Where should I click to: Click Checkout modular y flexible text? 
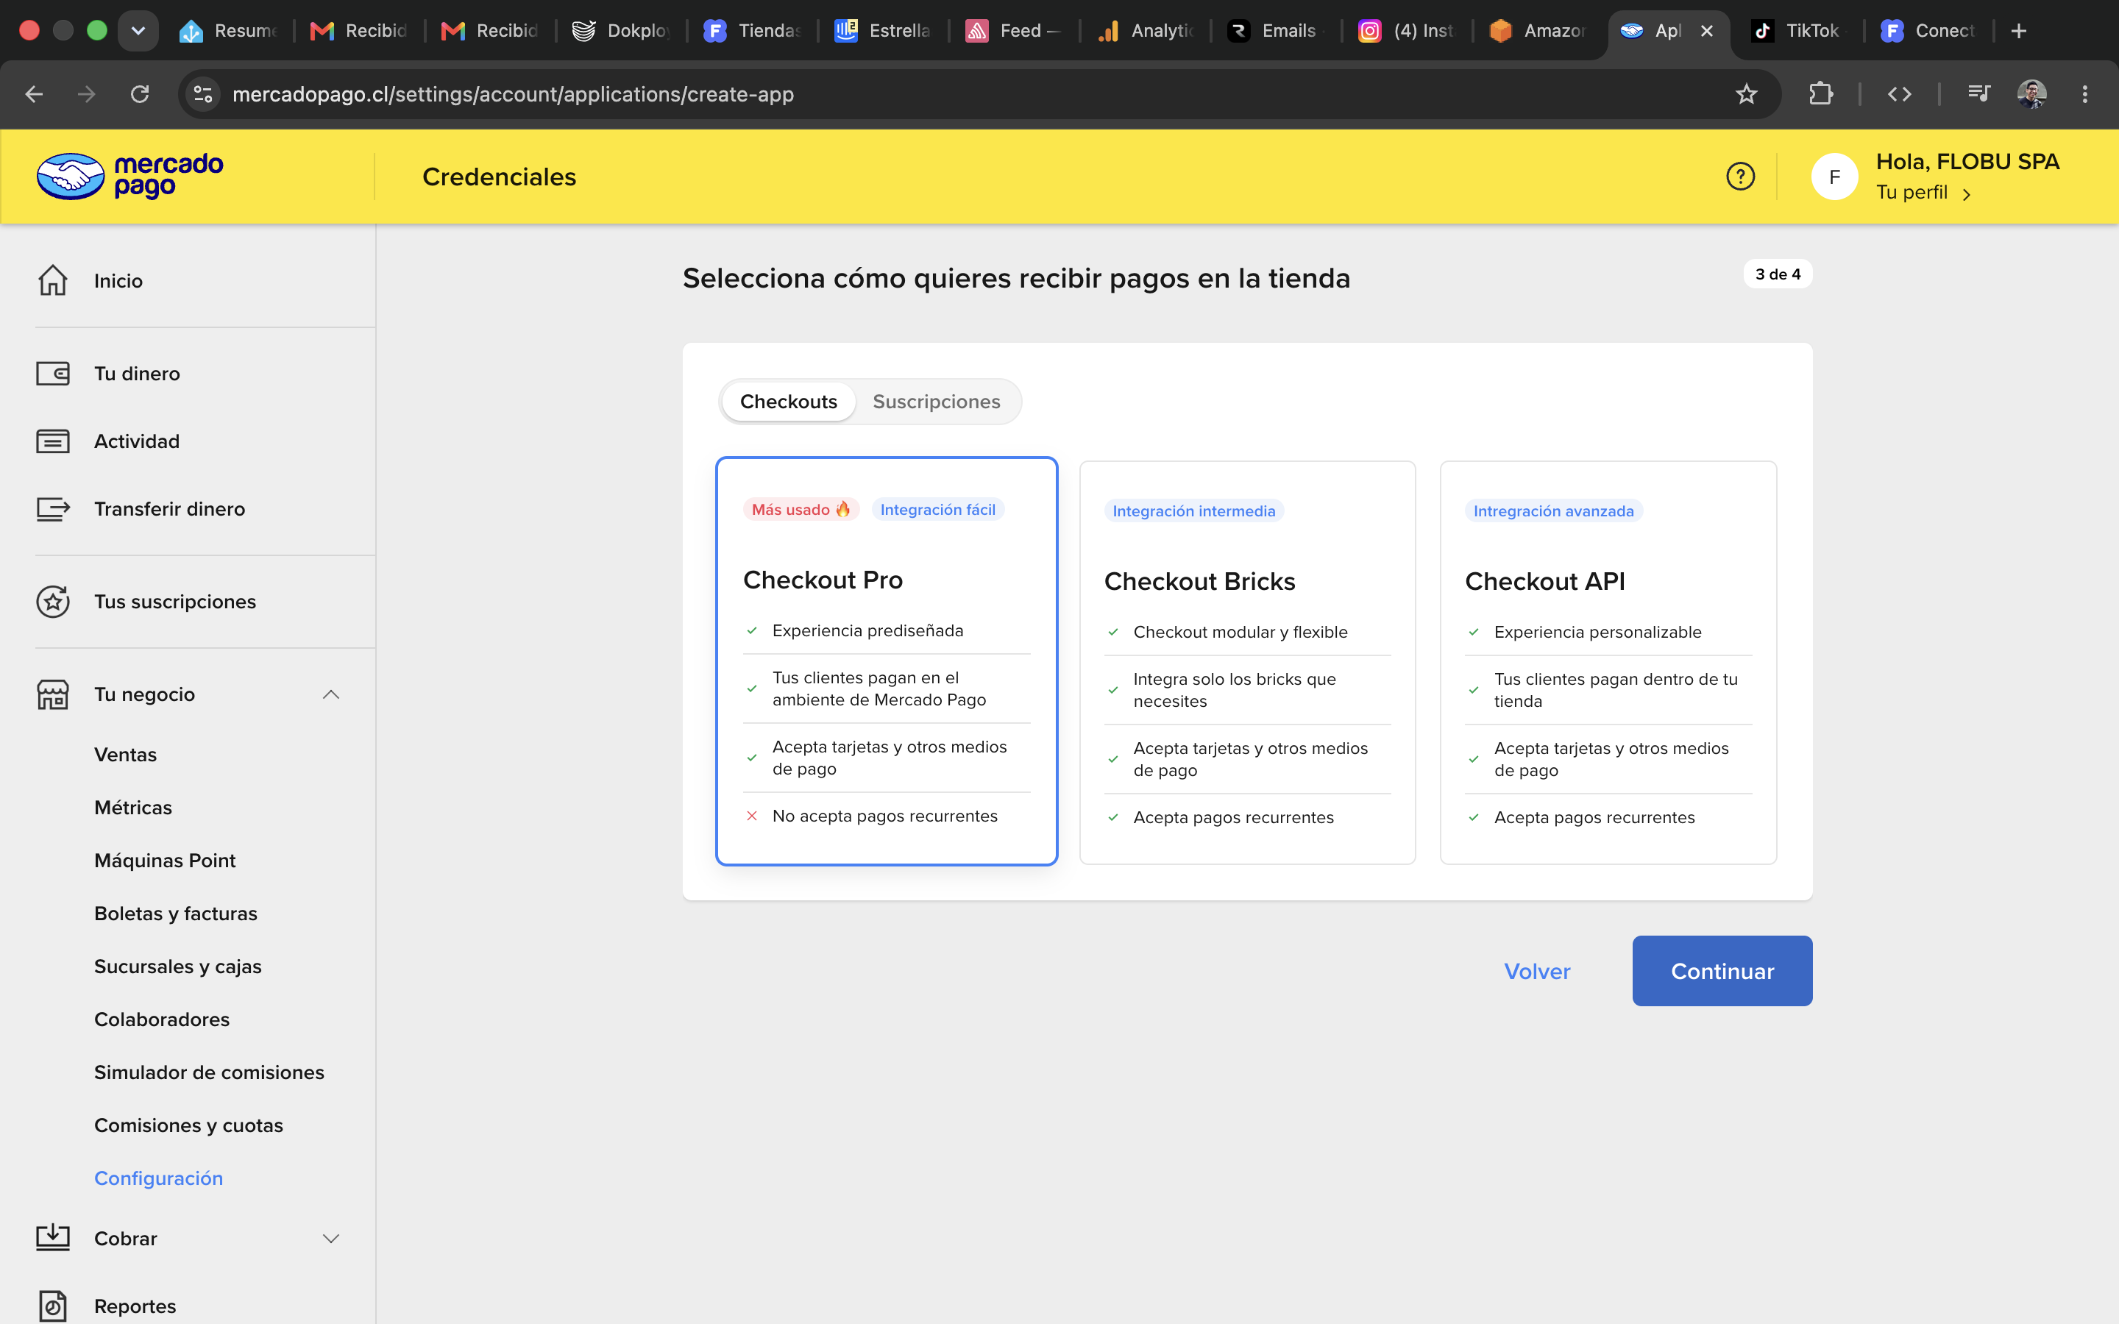(1240, 633)
